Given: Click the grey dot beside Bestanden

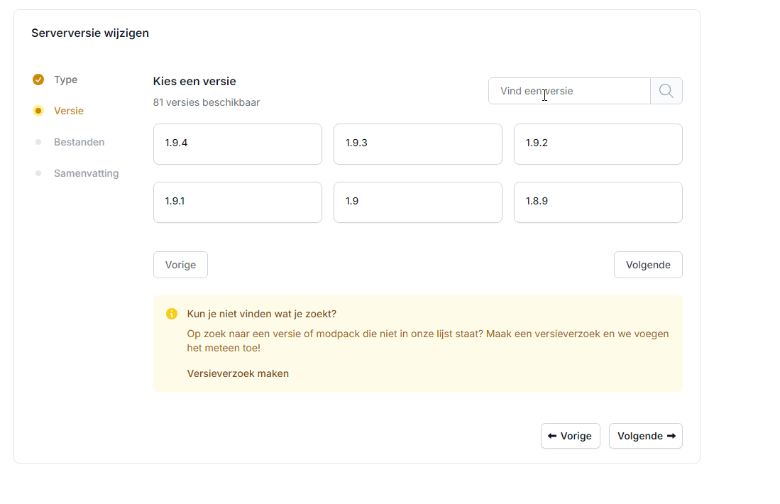Looking at the screenshot, I should (38, 142).
